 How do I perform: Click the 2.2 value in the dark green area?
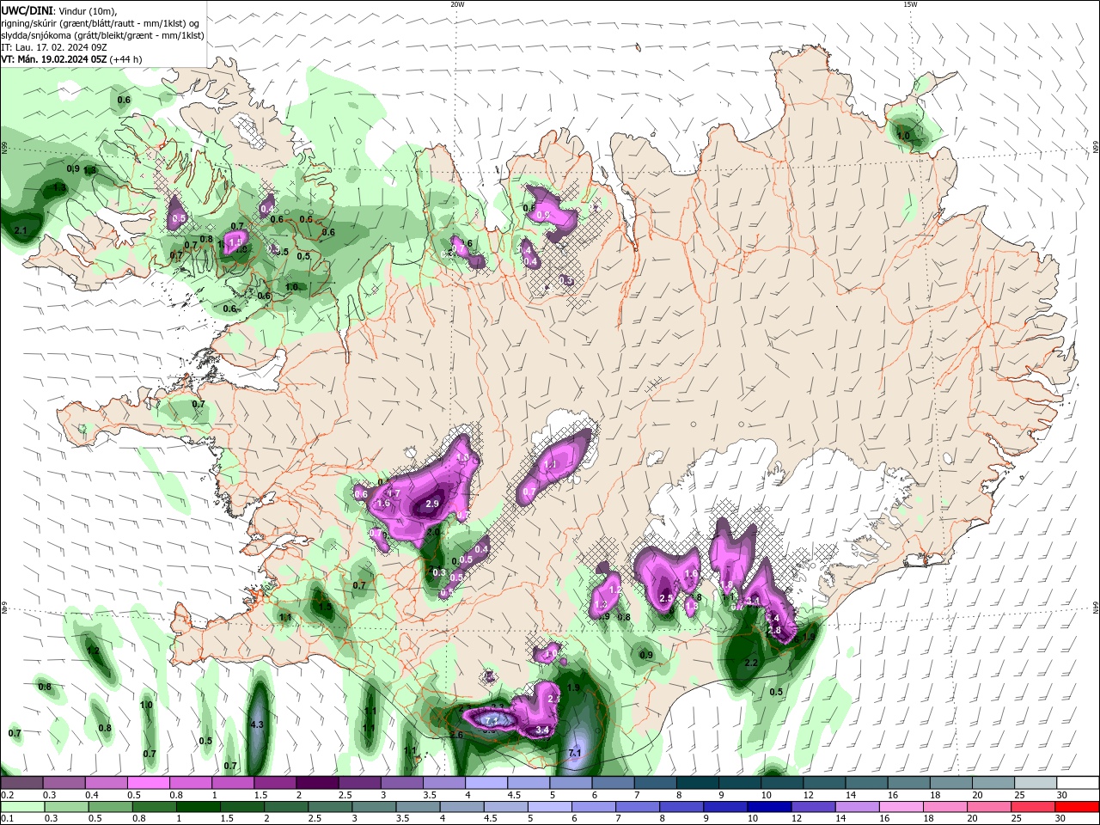pyautogui.click(x=751, y=663)
